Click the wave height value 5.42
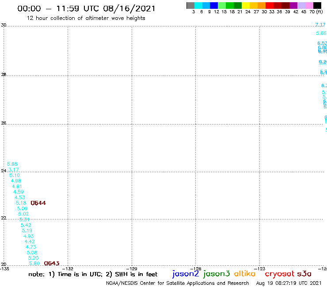The image size is (327, 287). tap(26, 225)
